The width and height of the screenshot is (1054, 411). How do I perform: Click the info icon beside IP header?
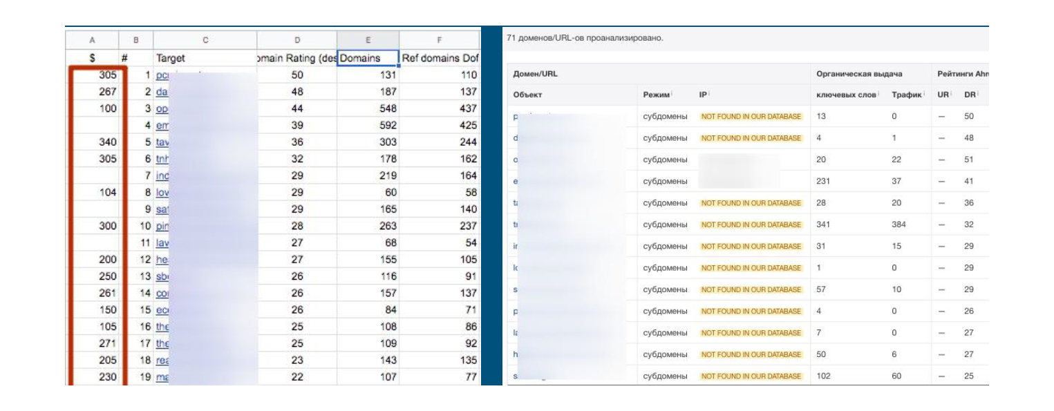[x=710, y=94]
